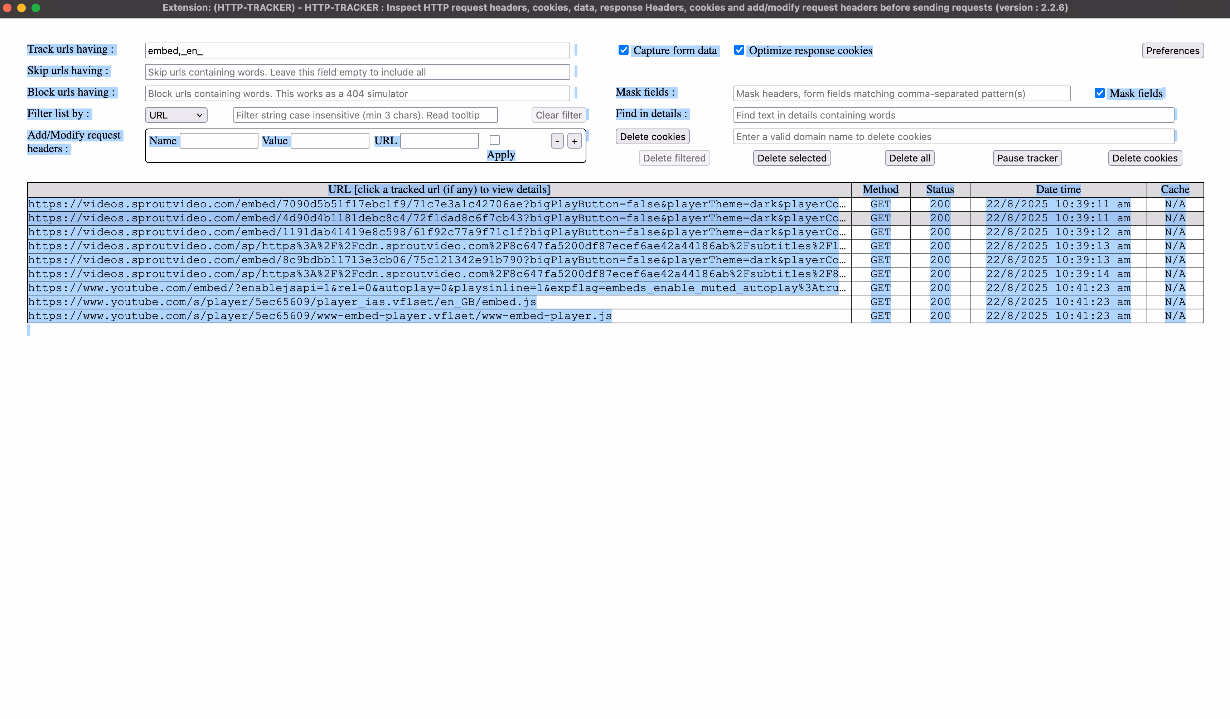Open the youtube embed.js tracked URL row
Image resolution: width=1230 pixels, height=719 pixels.
pyautogui.click(x=282, y=302)
